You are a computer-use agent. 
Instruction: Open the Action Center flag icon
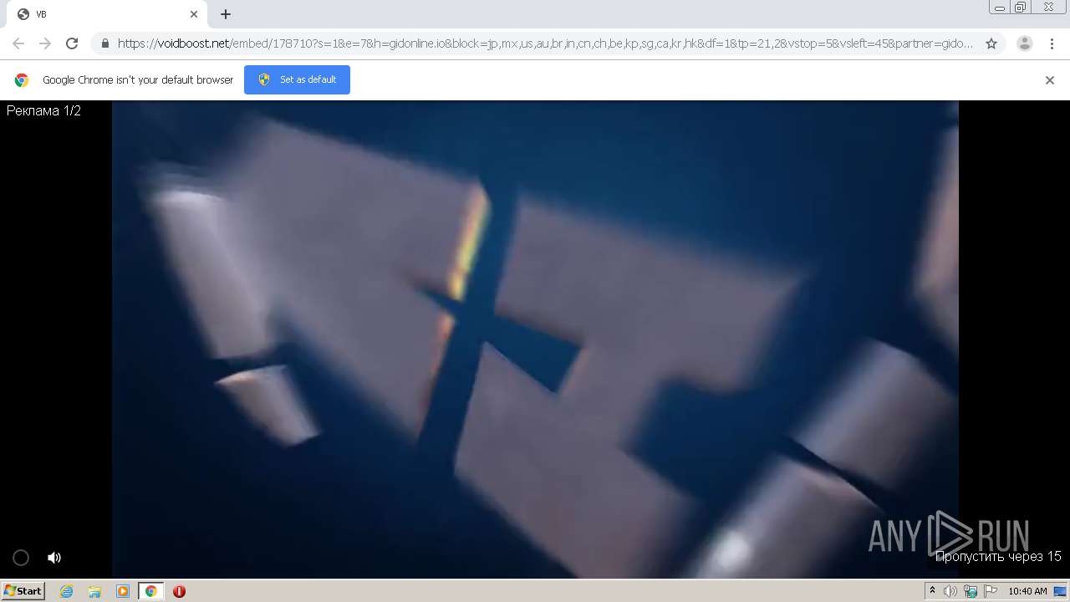pos(991,591)
